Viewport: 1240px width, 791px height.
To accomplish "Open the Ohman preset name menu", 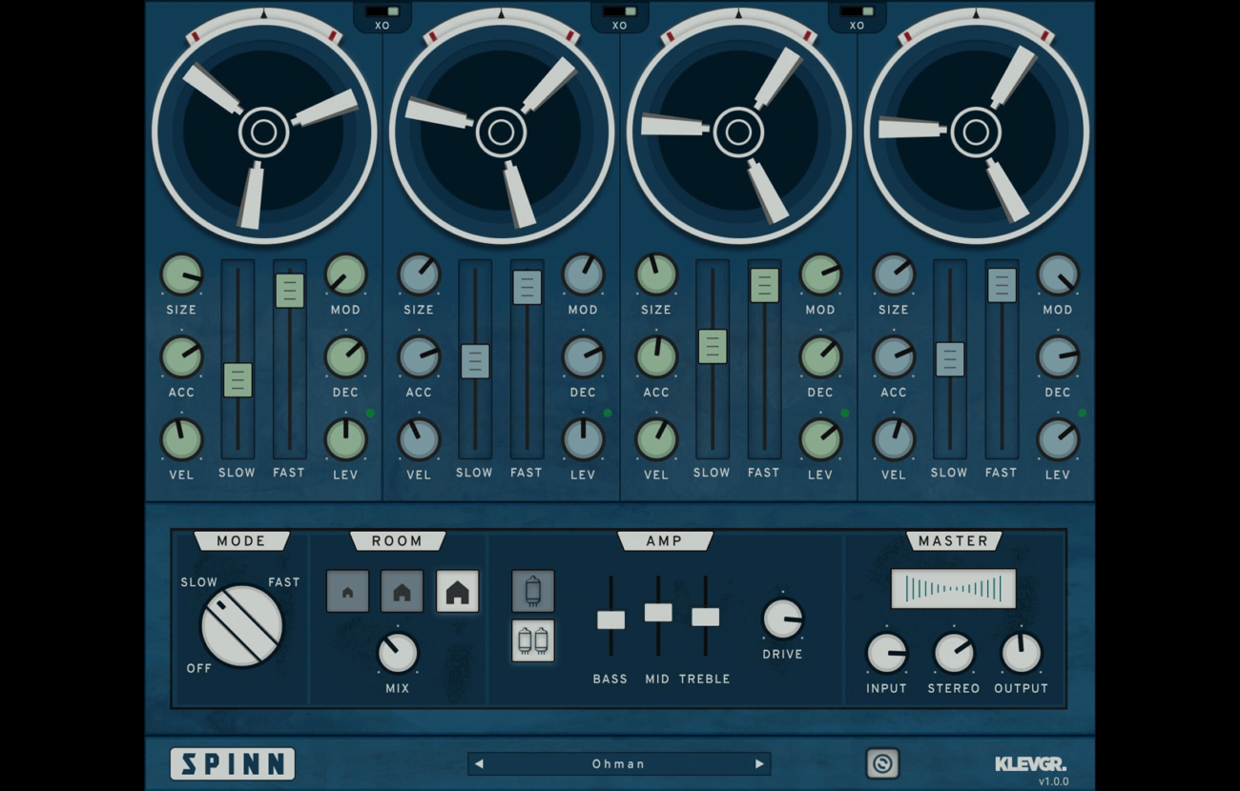I will (619, 763).
